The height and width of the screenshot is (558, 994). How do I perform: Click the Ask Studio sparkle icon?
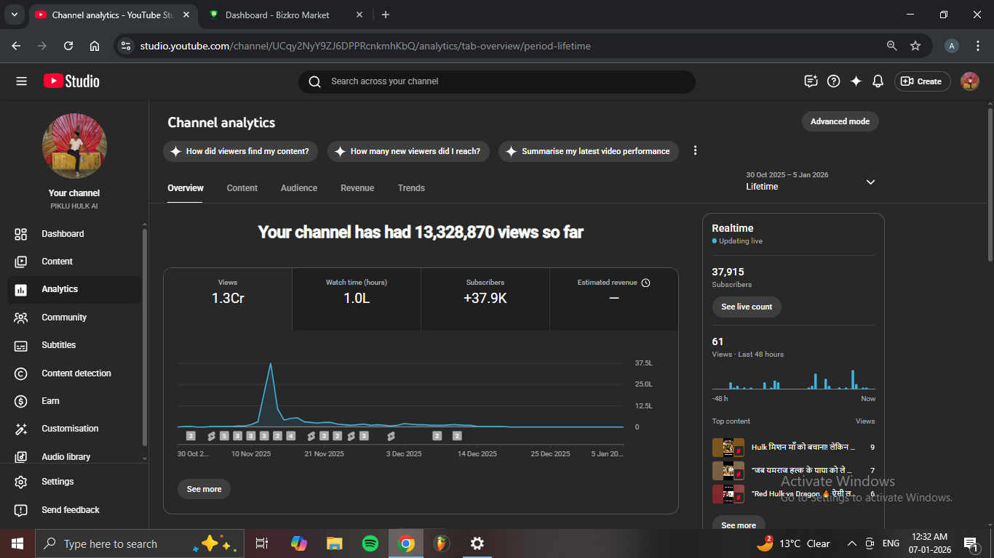point(856,81)
